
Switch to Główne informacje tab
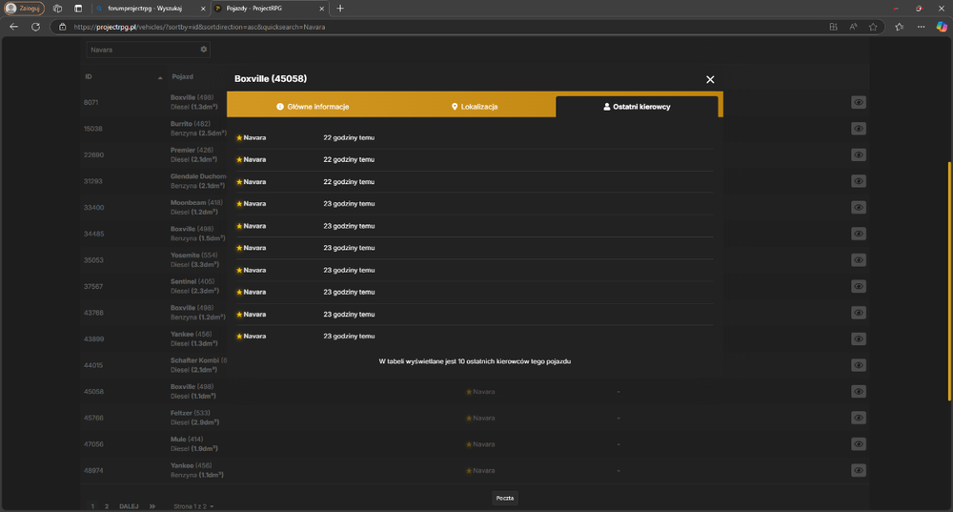pos(313,107)
